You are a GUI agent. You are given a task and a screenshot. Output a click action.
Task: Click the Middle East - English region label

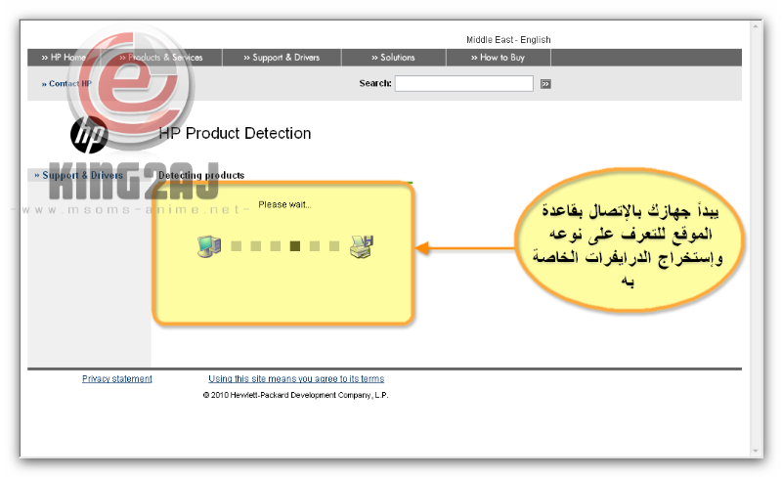coord(508,40)
